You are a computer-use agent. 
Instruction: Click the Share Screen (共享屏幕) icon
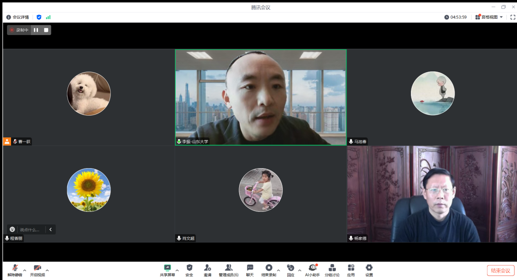pos(167,268)
